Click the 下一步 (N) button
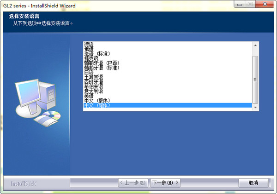This screenshot has width=277, height=194. tap(165, 183)
